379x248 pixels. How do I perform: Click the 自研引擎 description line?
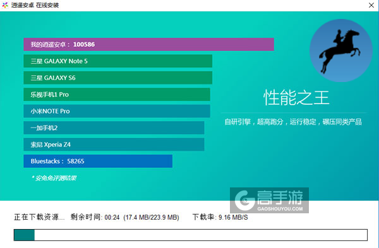coord(293,122)
